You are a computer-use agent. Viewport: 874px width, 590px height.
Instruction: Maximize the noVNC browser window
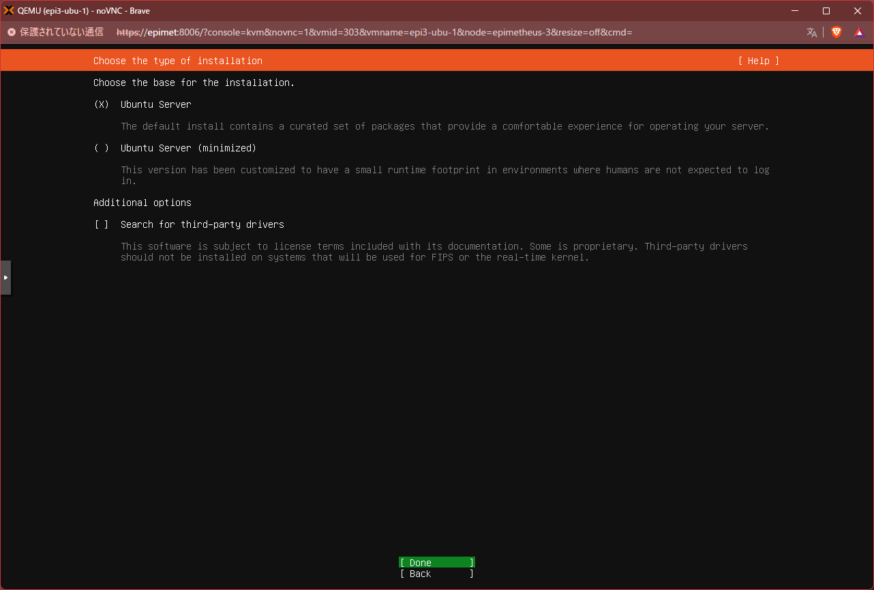pos(826,10)
